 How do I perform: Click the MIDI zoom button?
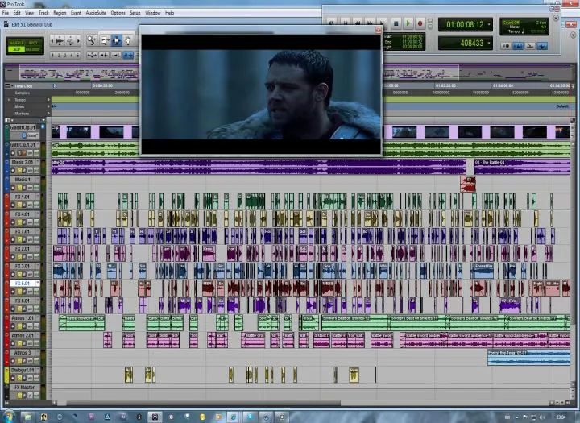(70, 40)
